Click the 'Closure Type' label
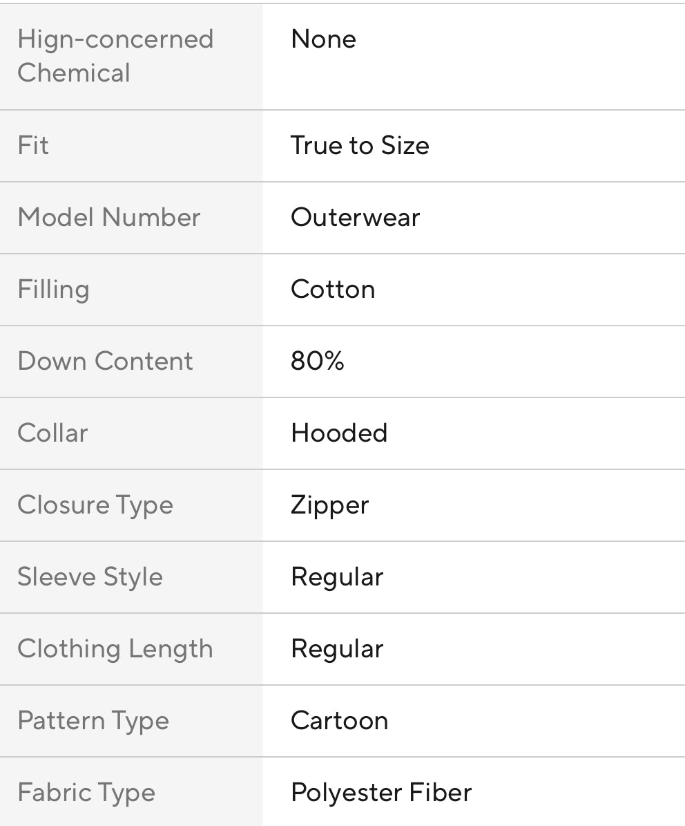Screen dimensions: 685x826 (95, 505)
